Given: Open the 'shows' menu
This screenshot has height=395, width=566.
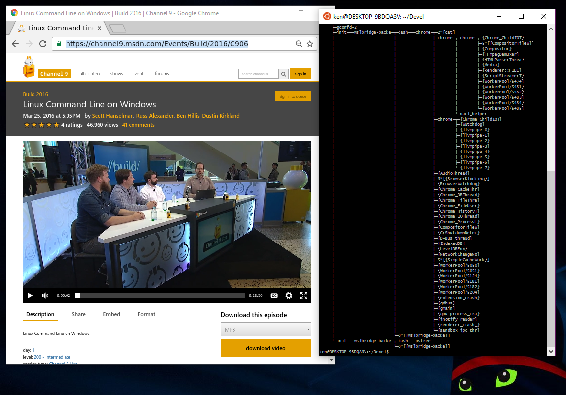Looking at the screenshot, I should coord(117,73).
